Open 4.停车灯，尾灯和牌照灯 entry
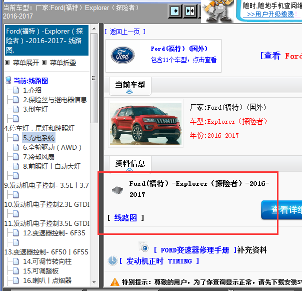The image size is (302, 291). click(39, 128)
